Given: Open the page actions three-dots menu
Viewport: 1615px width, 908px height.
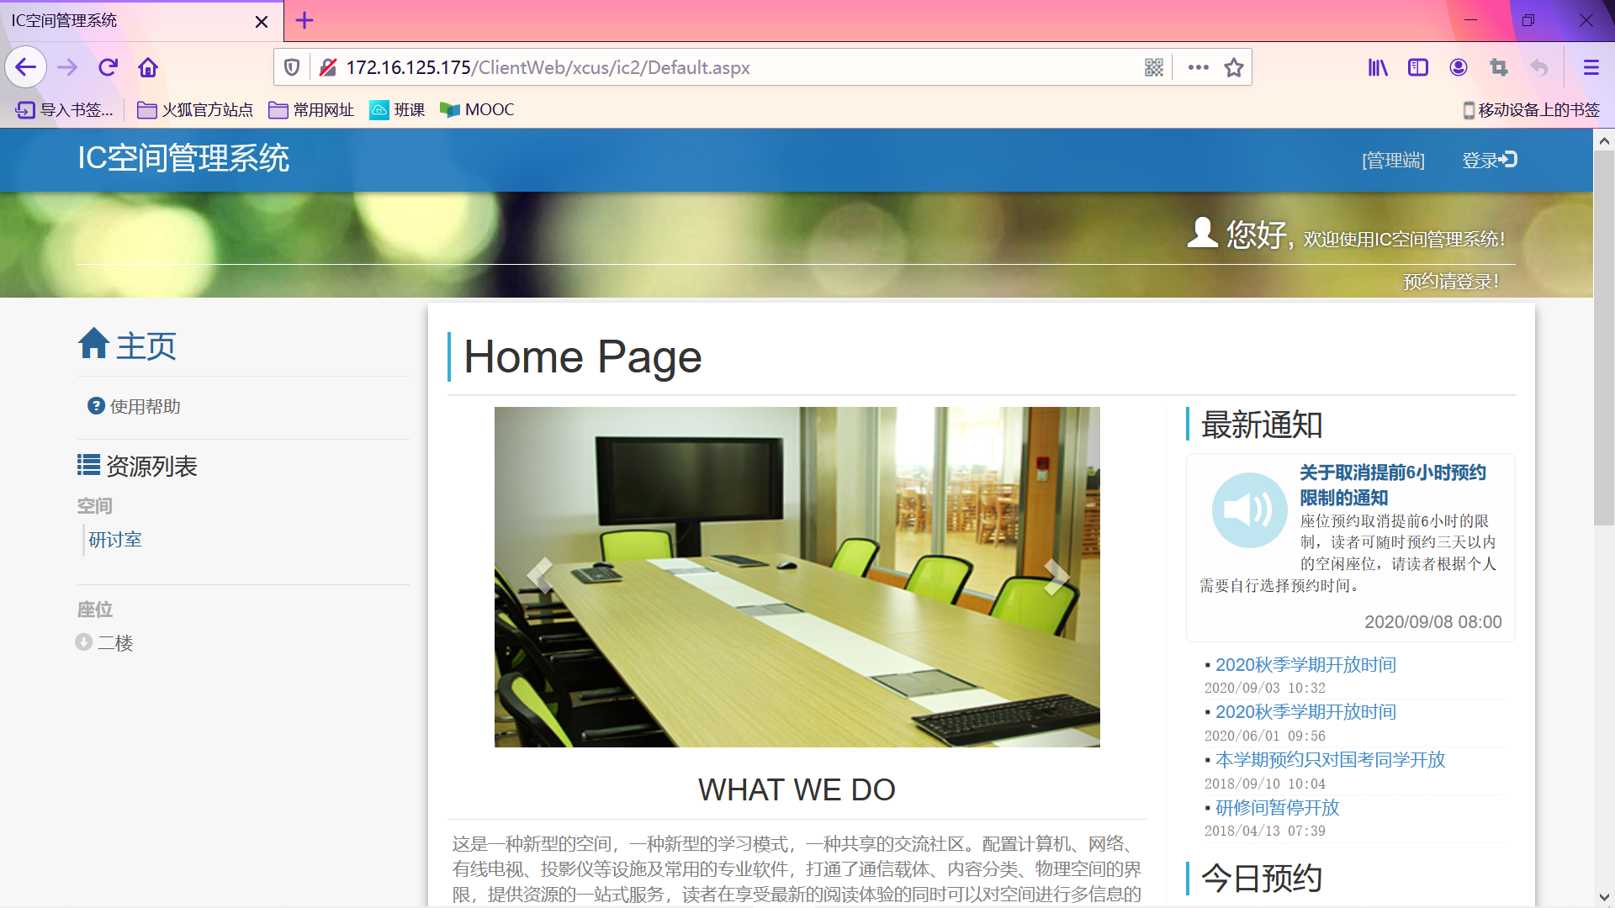Looking at the screenshot, I should tap(1198, 67).
